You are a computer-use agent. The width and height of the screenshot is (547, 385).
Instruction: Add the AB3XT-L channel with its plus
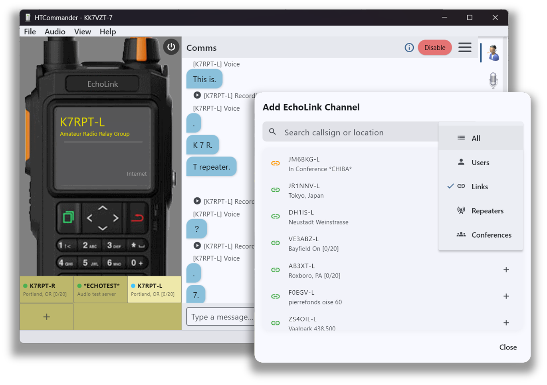point(506,270)
